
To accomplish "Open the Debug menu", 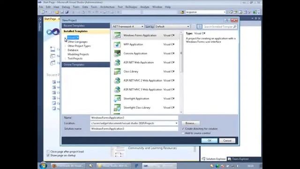I will [66, 7].
